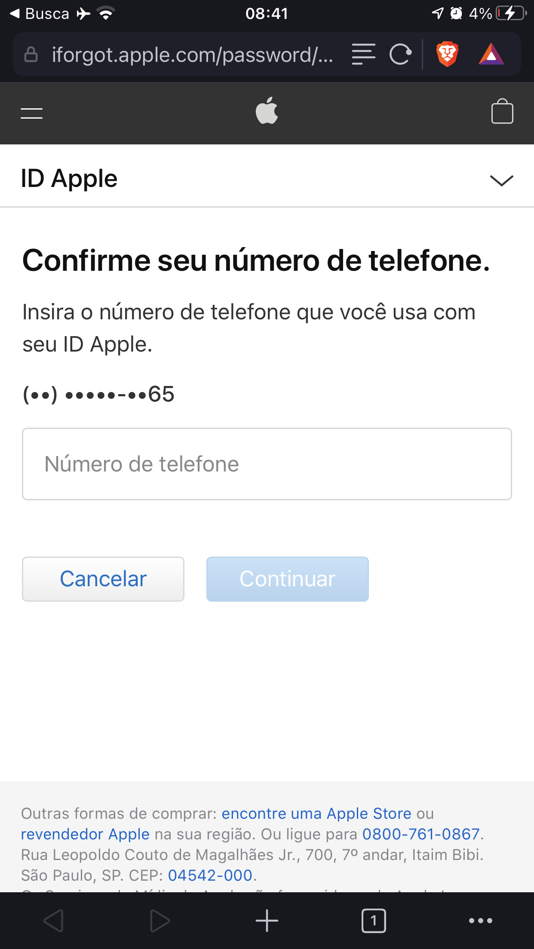Go back with browser back arrow
This screenshot has width=534, height=949.
(54, 921)
